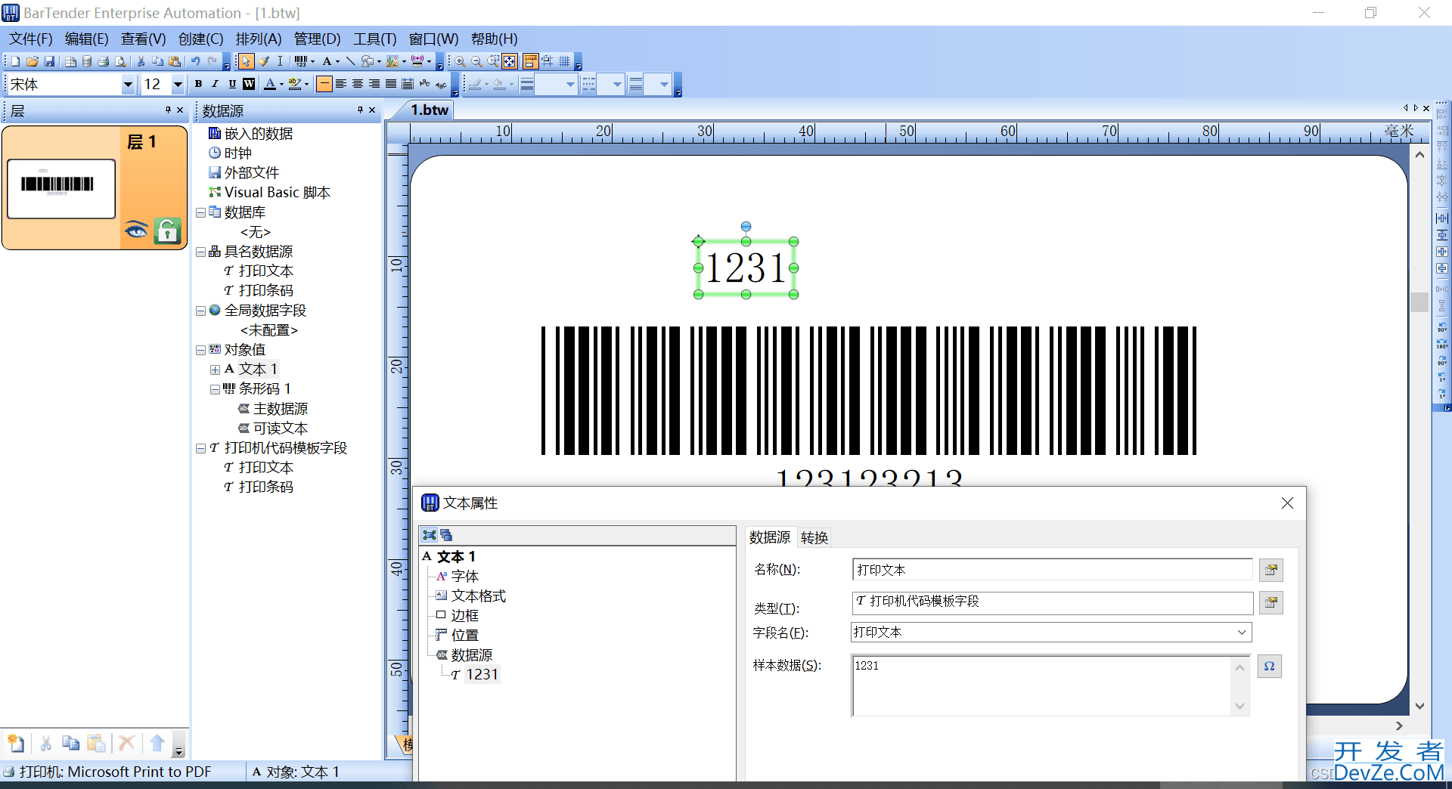Open 文件(F) menu

31,39
